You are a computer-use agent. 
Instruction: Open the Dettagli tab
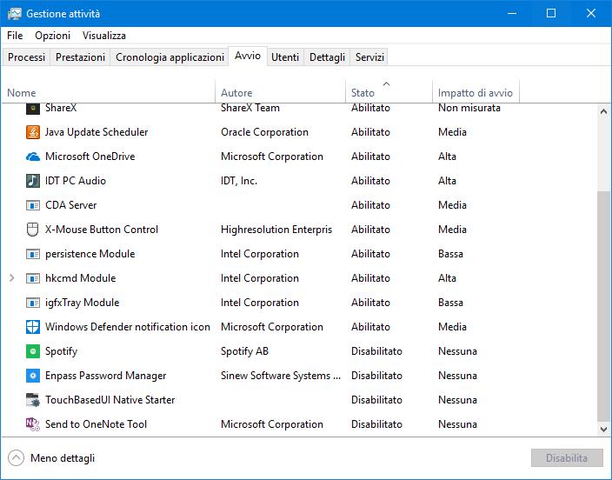click(x=327, y=57)
